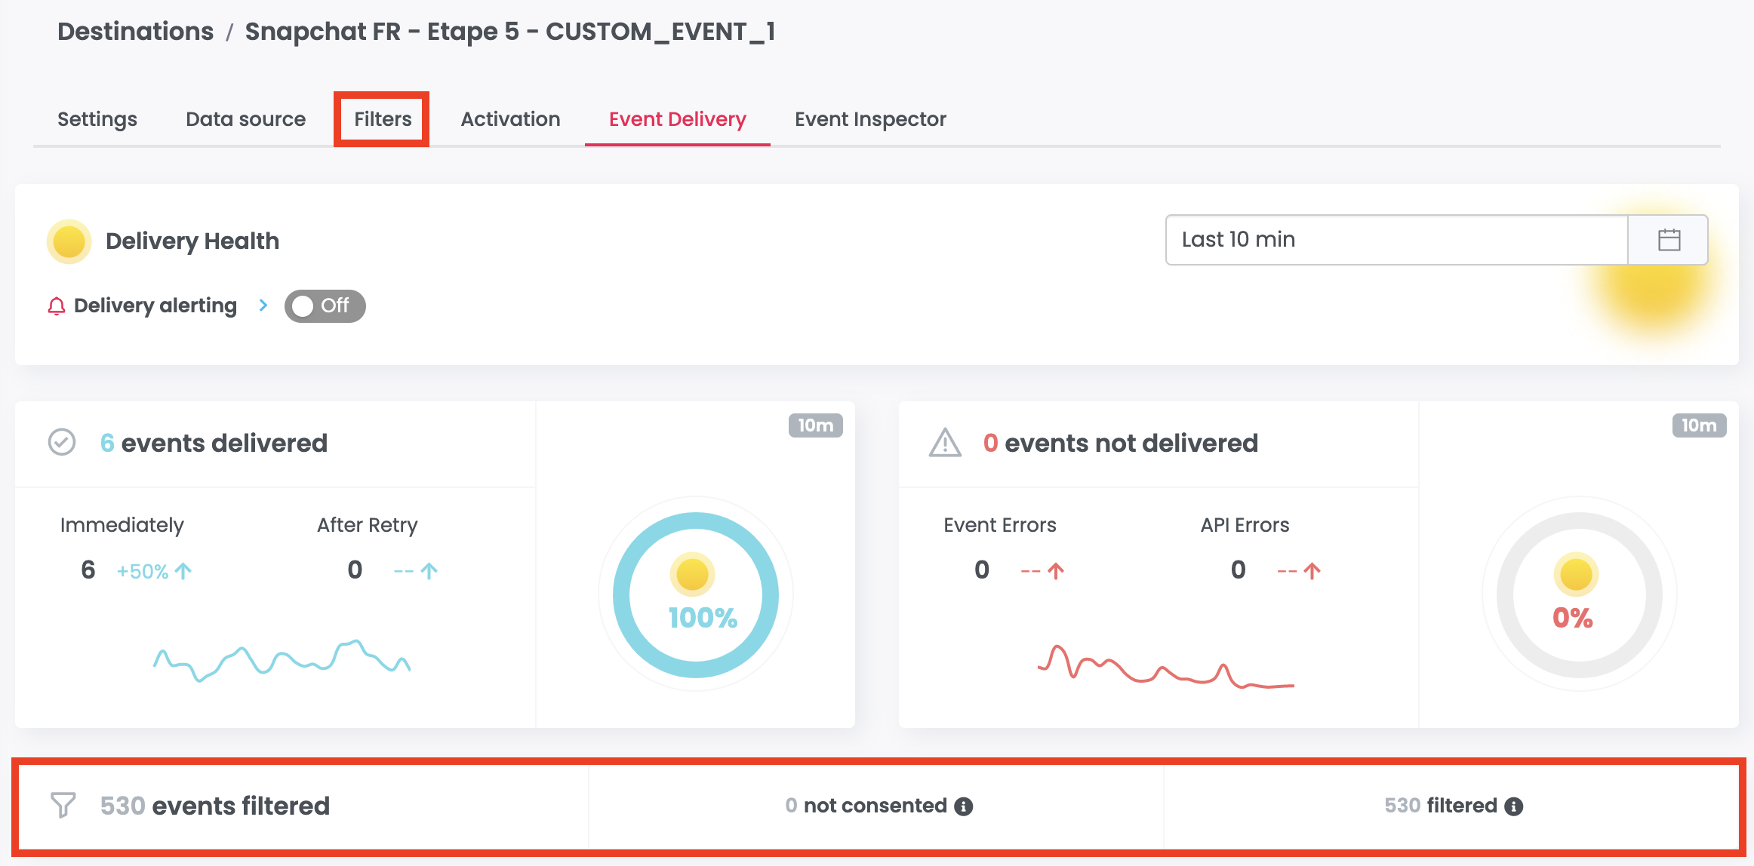The height and width of the screenshot is (866, 1754).
Task: Go to the Settings tab
Action: pyautogui.click(x=97, y=119)
